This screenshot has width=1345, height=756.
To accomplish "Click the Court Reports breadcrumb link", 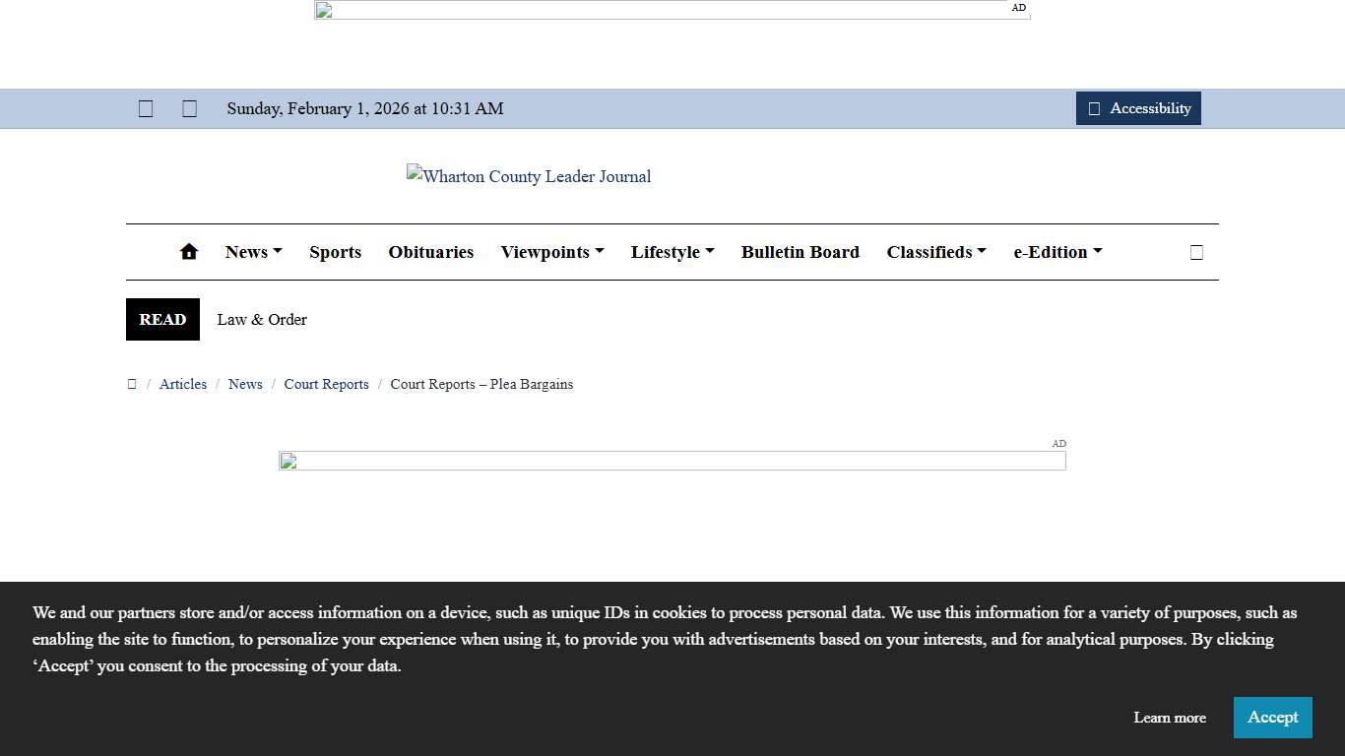I will [x=326, y=384].
